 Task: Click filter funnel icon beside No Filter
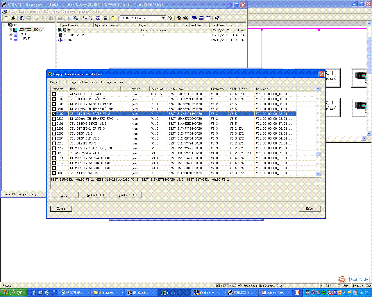click(x=170, y=18)
